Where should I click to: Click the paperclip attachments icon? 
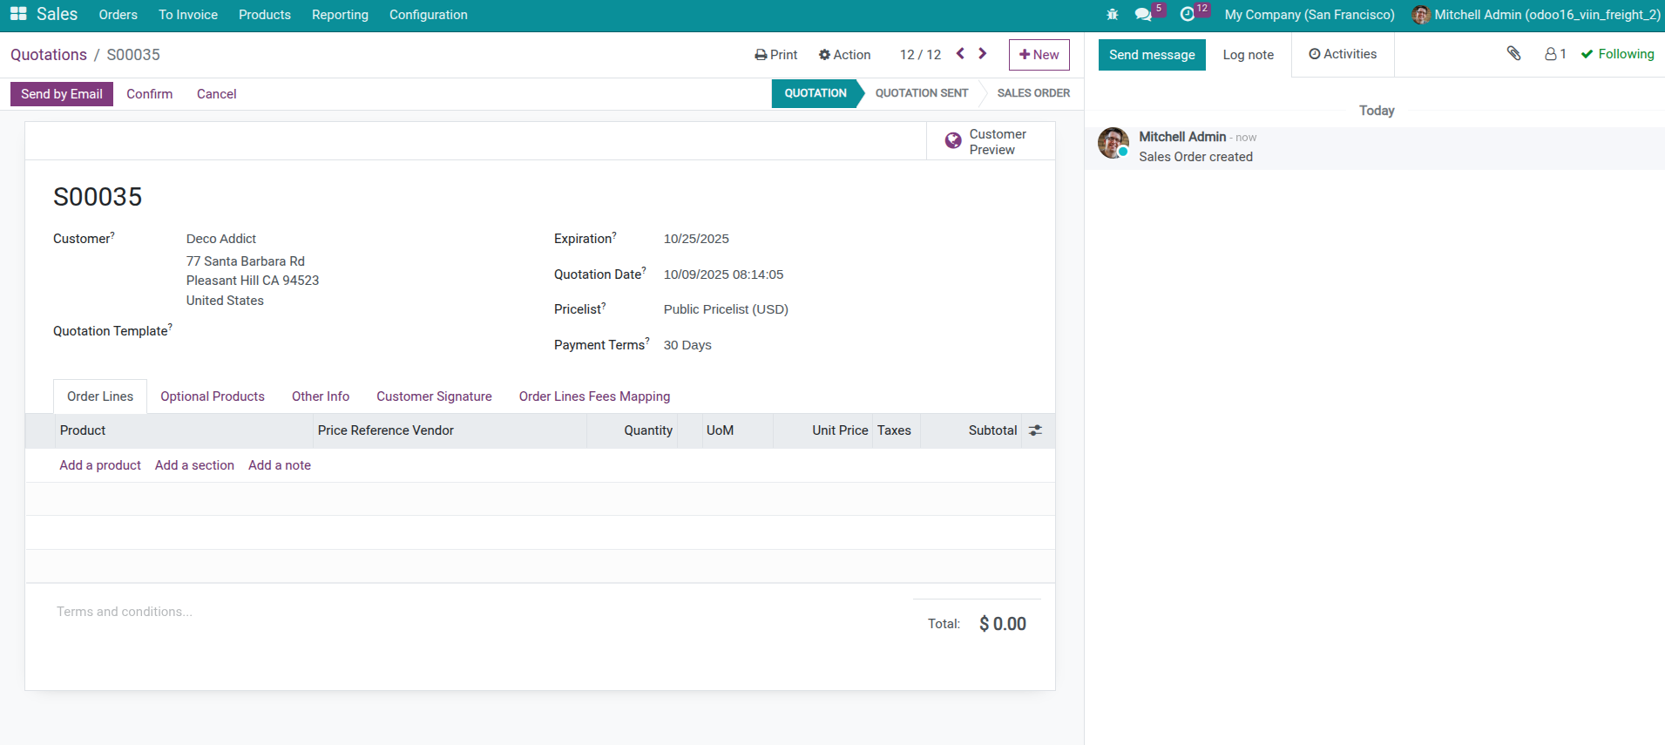[x=1513, y=54]
